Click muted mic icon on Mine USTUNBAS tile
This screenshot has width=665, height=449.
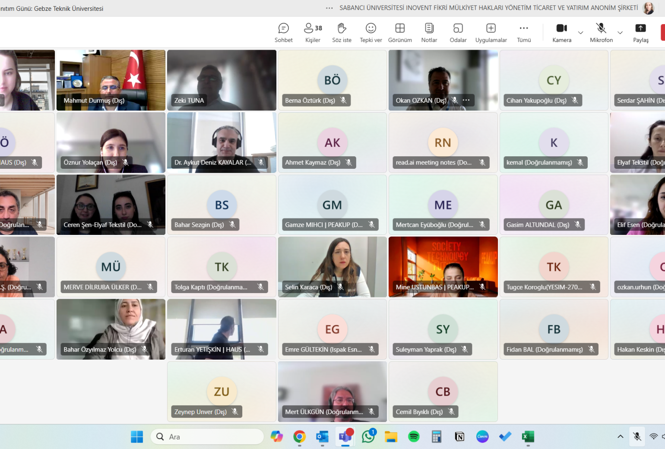(482, 287)
